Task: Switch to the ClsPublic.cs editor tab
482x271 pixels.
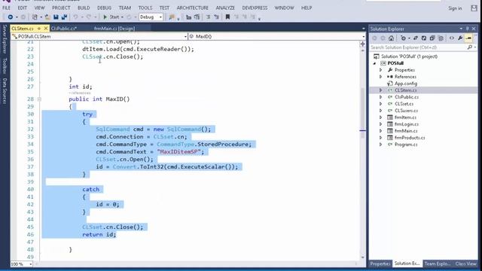Action: (64, 29)
